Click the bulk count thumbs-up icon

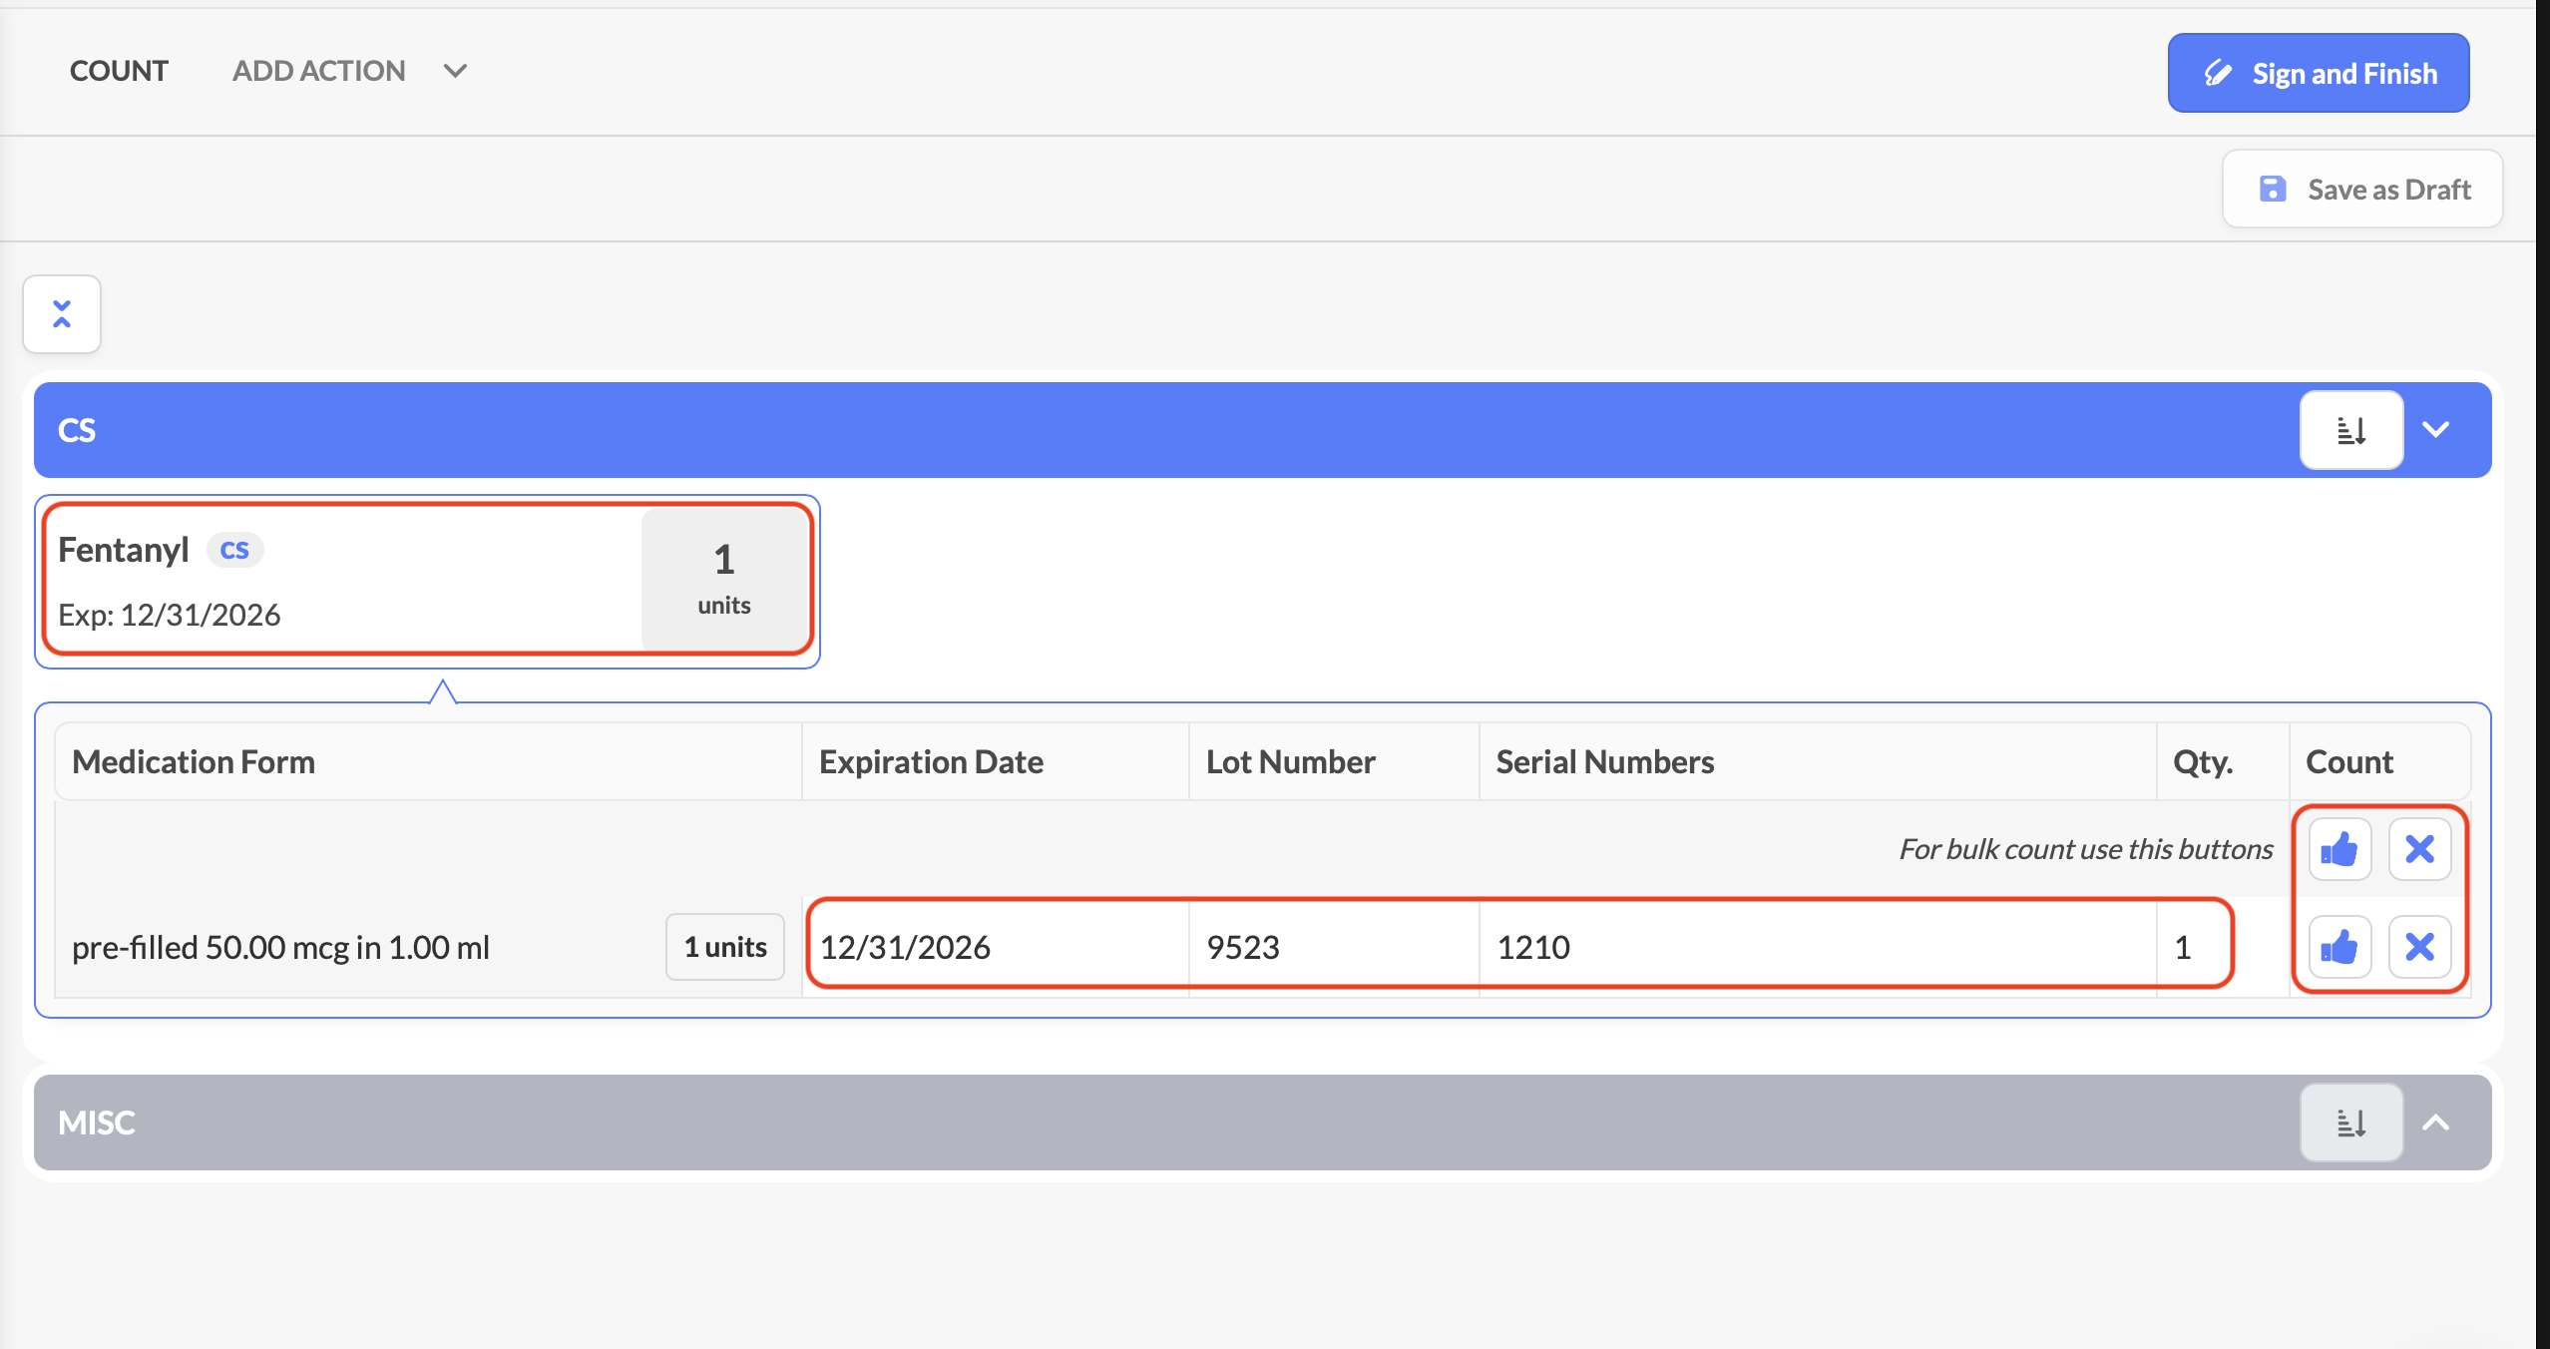(x=2339, y=849)
